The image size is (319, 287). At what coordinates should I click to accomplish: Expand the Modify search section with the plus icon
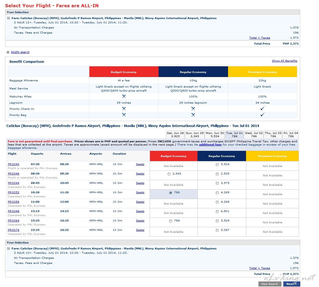(x=8, y=52)
